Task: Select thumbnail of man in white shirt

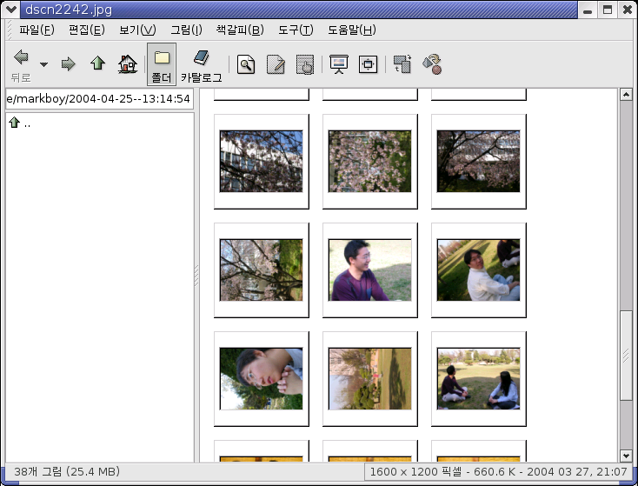Action: pos(478,270)
